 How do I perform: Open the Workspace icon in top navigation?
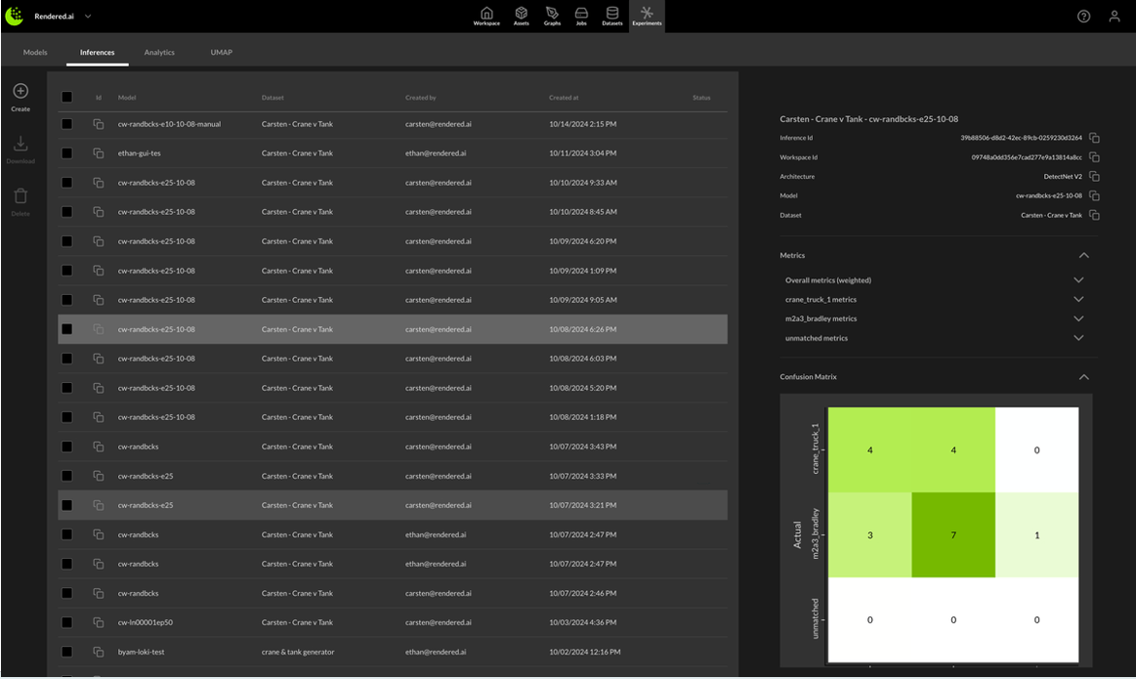(x=486, y=15)
